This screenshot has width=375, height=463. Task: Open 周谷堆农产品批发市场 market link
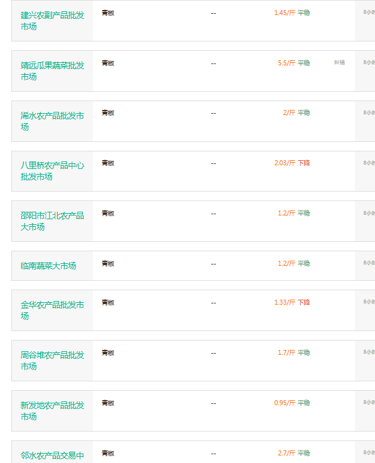tap(52, 361)
